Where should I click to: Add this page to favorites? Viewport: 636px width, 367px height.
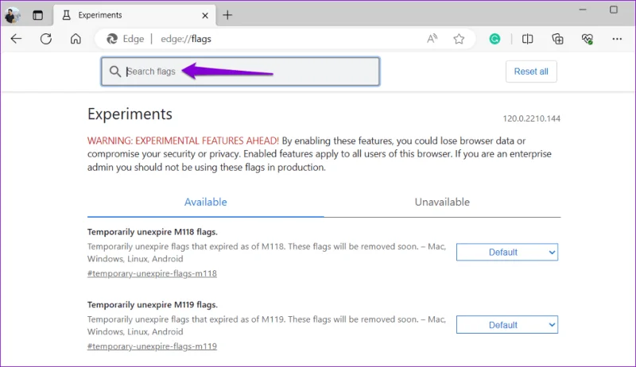click(x=459, y=39)
